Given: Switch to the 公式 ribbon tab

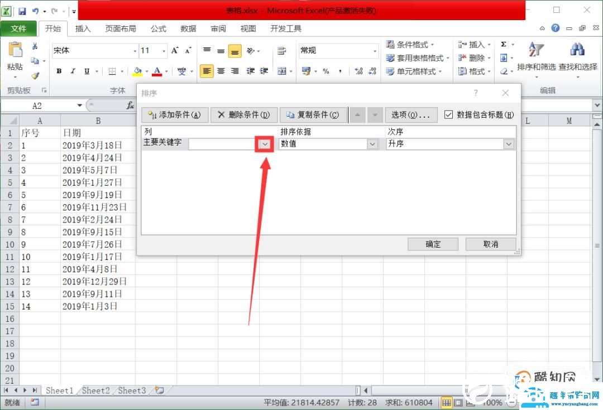Looking at the screenshot, I should pyautogui.click(x=158, y=28).
